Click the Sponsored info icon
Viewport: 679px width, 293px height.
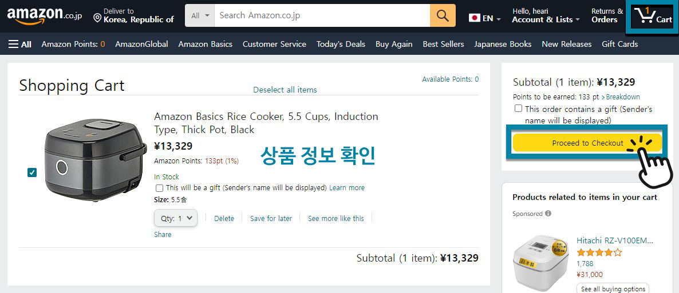pos(548,214)
